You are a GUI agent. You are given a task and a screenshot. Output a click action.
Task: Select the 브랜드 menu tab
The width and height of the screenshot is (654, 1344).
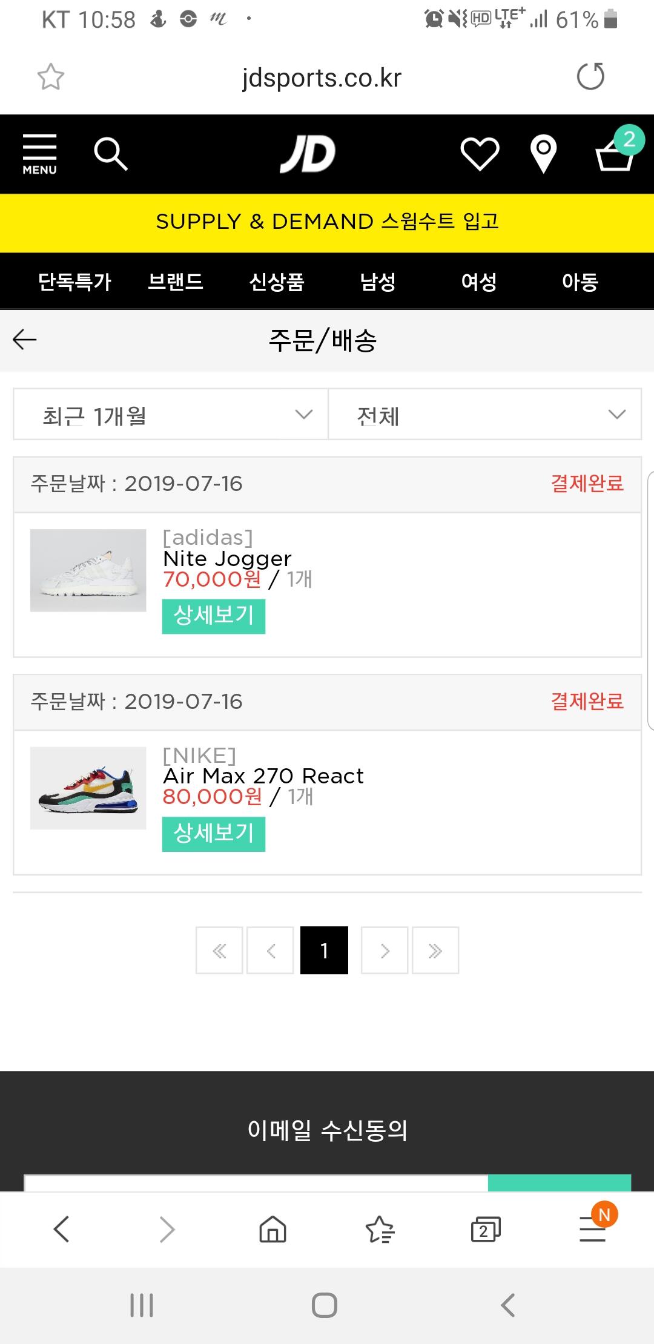pos(176,282)
